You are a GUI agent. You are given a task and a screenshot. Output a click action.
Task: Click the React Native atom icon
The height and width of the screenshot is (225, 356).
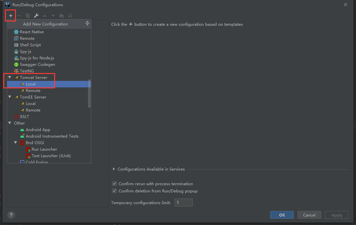click(x=16, y=32)
